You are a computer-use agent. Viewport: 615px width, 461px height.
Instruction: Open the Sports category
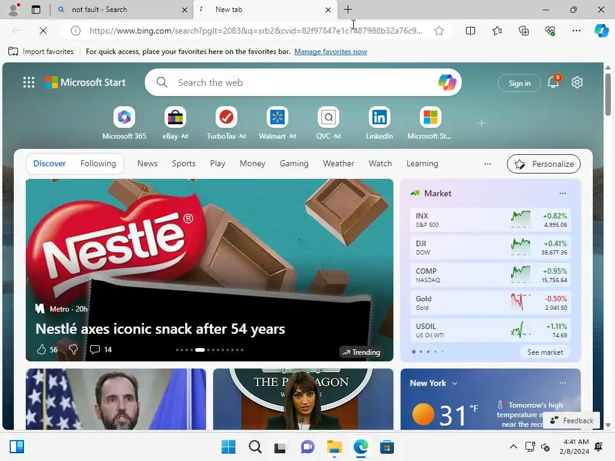[x=184, y=163]
